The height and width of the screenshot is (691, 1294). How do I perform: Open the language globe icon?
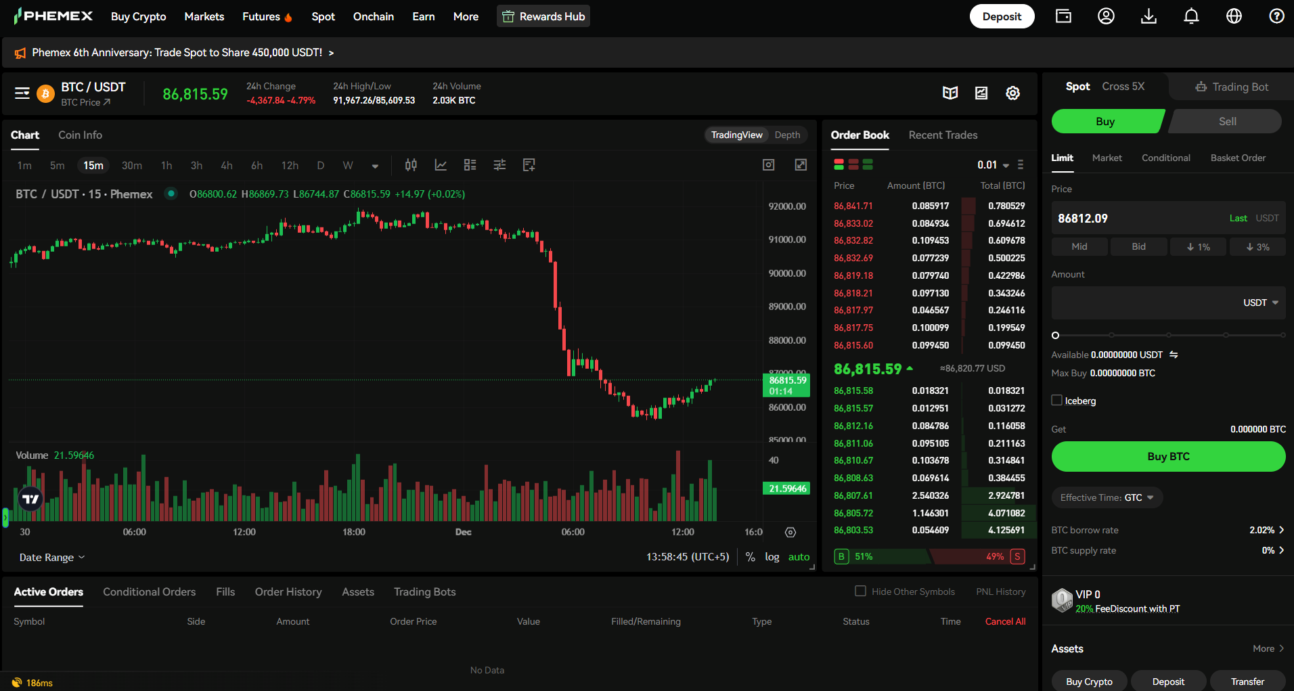1233,16
